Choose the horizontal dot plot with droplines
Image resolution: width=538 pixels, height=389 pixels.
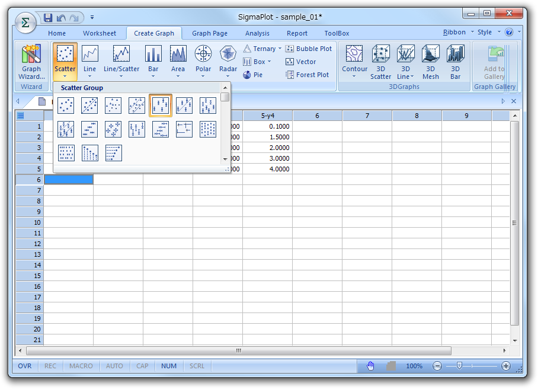coord(113,153)
